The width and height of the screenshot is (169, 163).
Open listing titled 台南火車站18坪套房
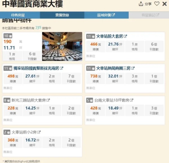(112, 100)
